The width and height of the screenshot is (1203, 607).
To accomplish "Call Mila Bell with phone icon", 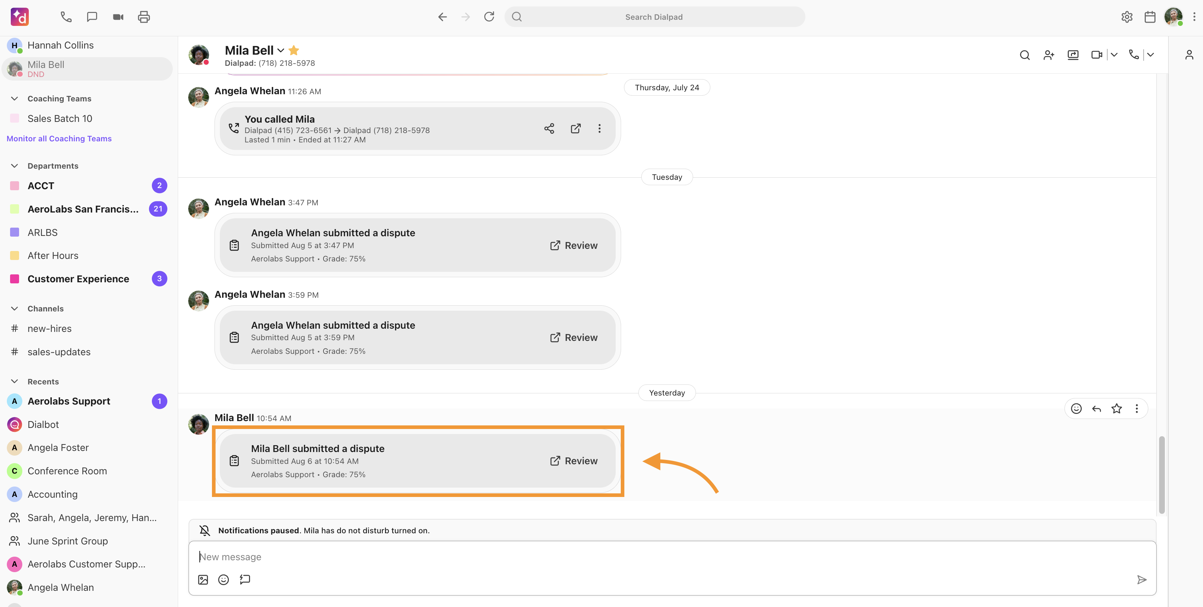I will pyautogui.click(x=1134, y=55).
